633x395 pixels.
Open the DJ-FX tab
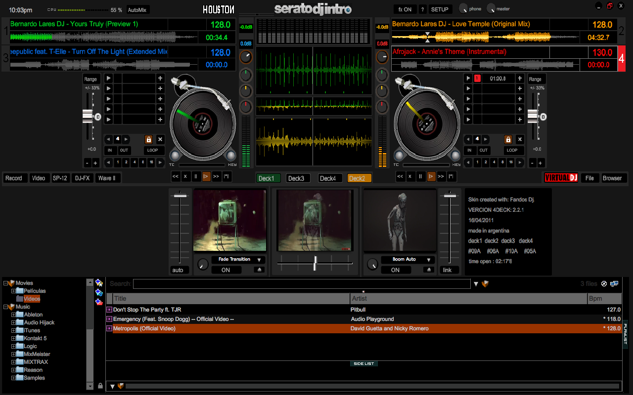(x=82, y=178)
